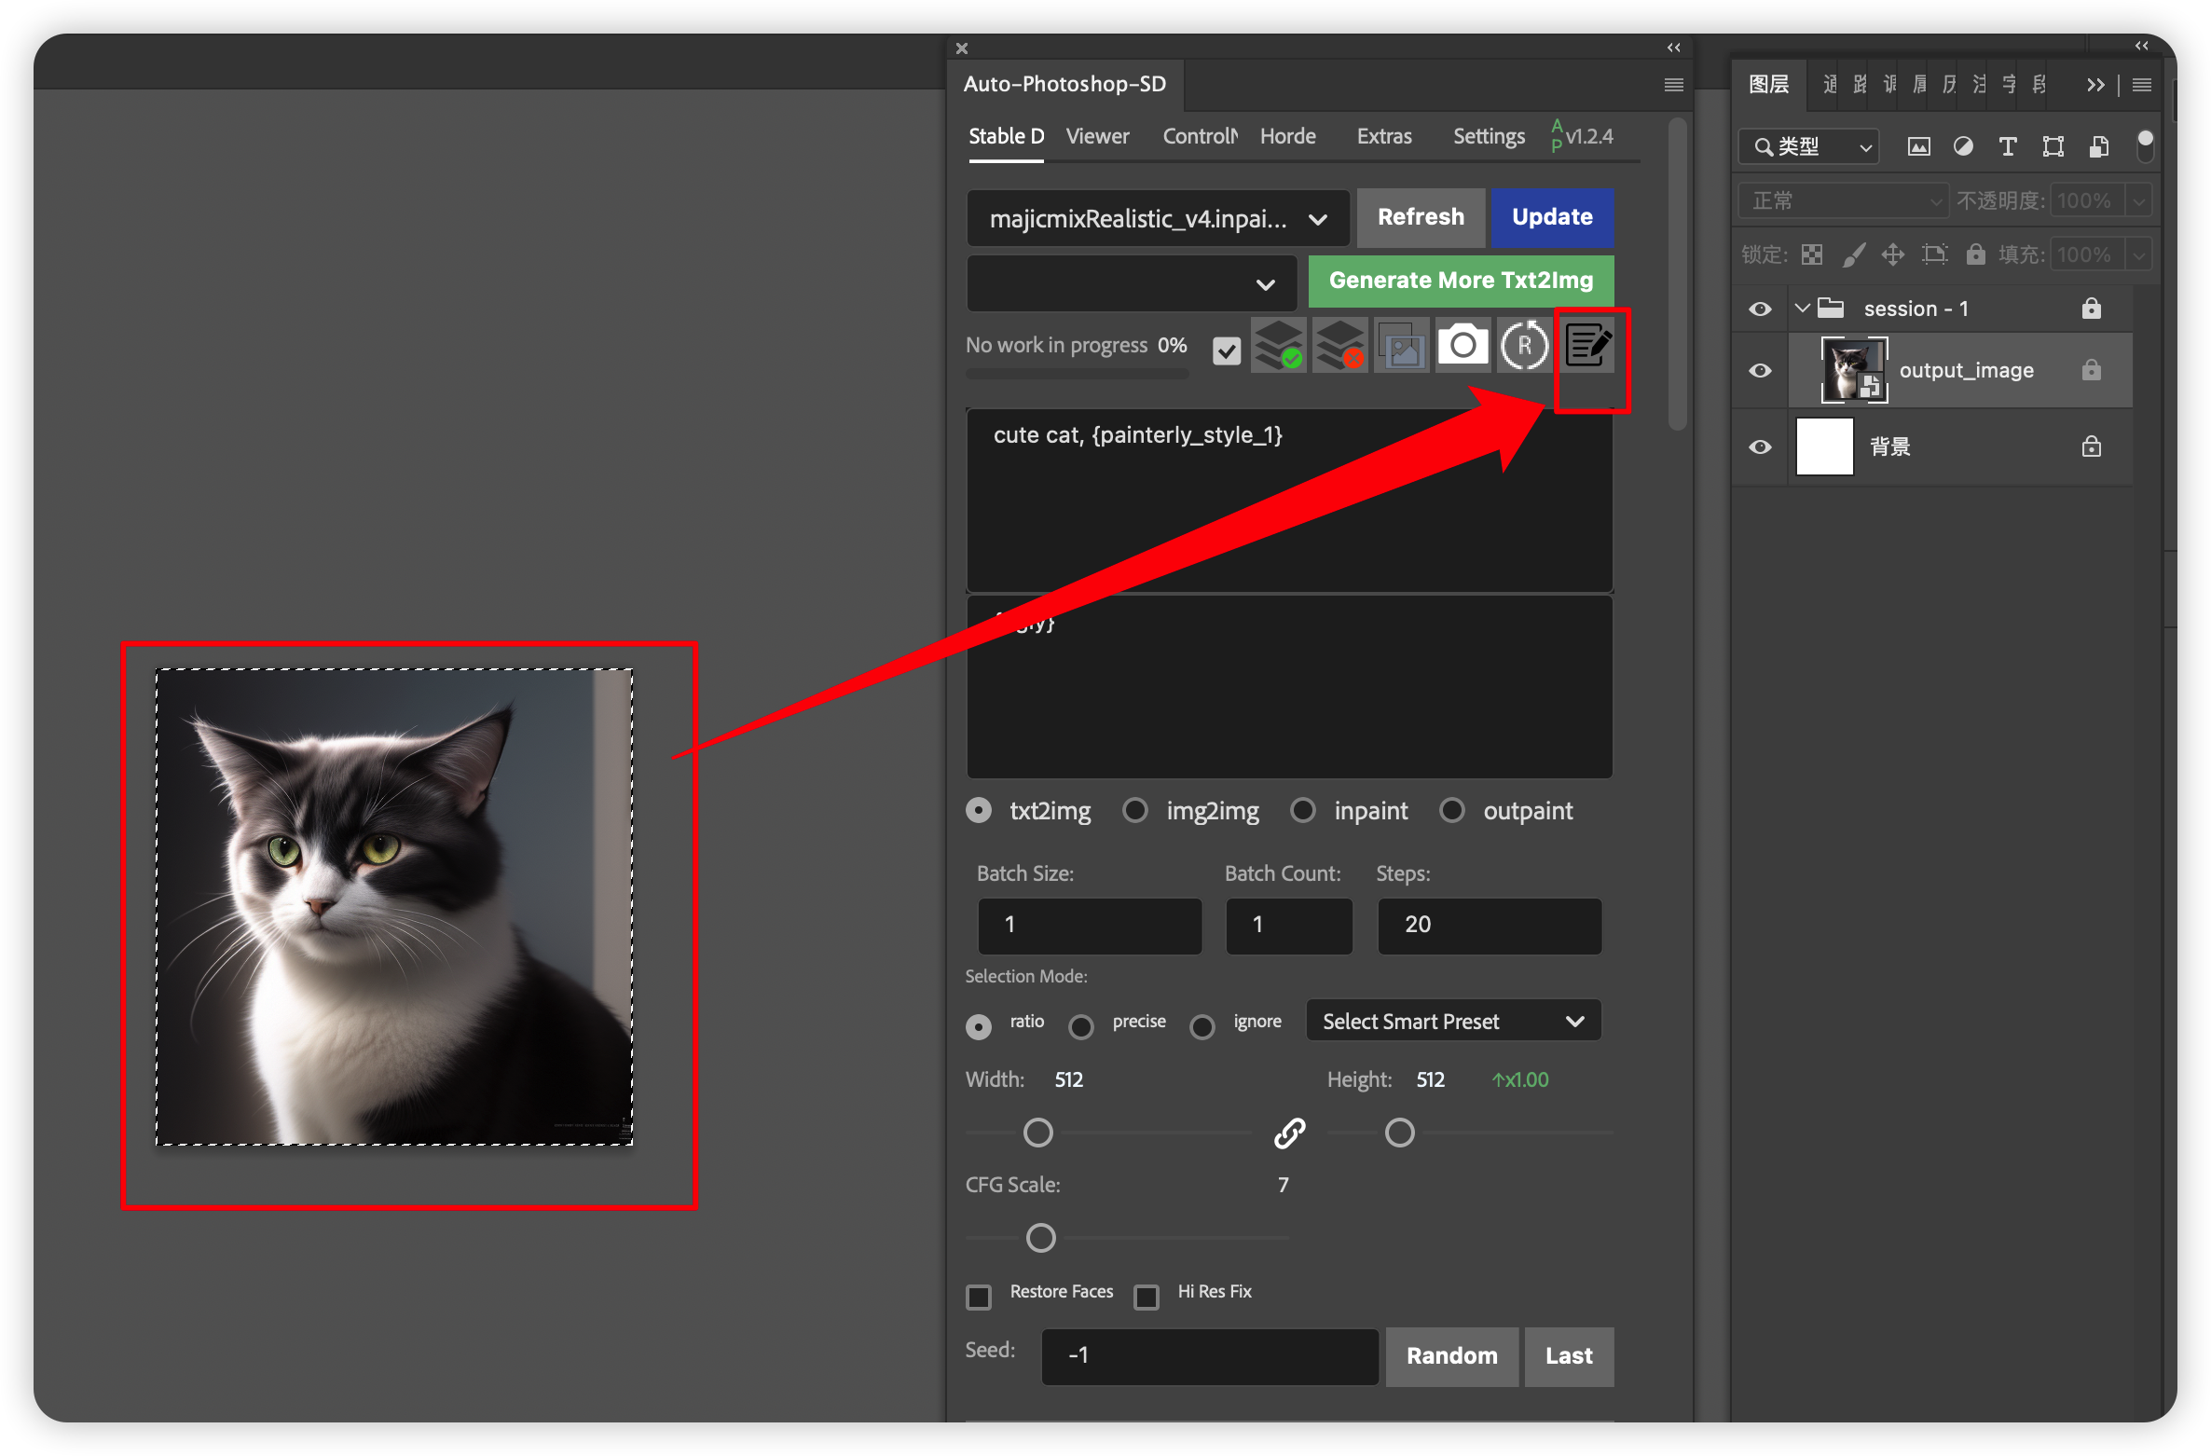Enable the Restore Faces checkbox

click(x=978, y=1297)
